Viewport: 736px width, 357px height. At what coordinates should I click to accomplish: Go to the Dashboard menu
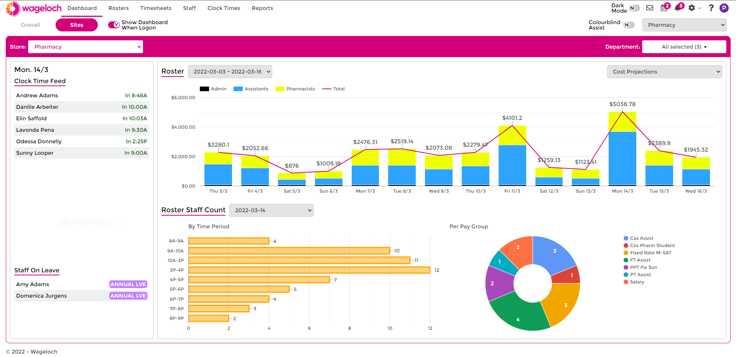(82, 8)
